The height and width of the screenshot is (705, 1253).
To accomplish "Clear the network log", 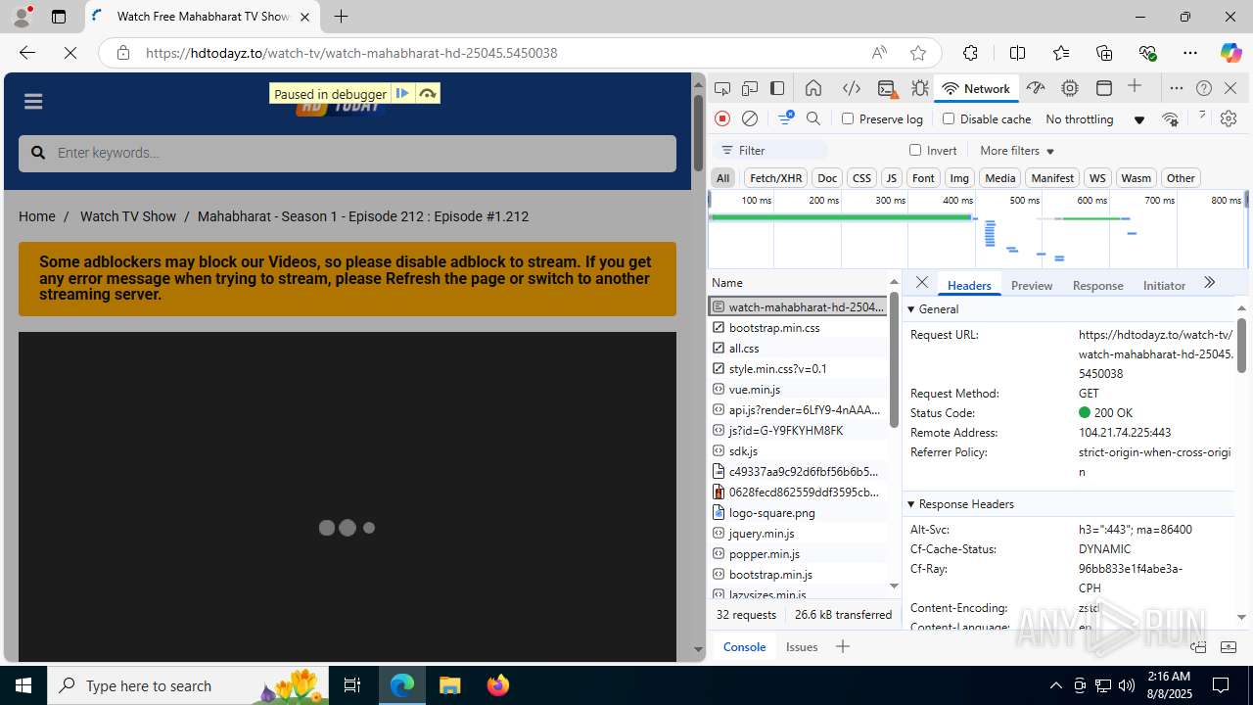I will (x=750, y=118).
